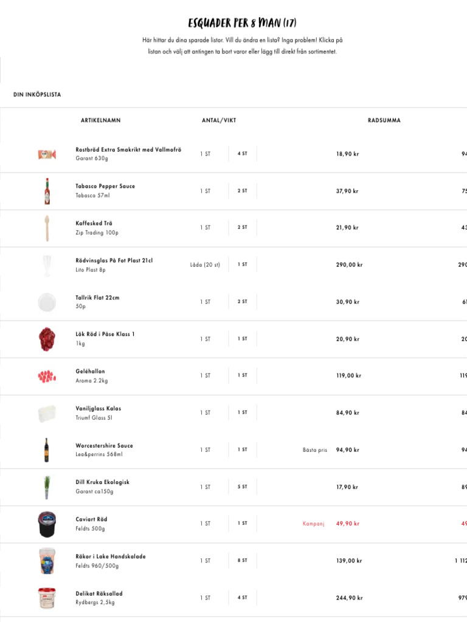Select the Dill Kruka plant image

[47, 487]
